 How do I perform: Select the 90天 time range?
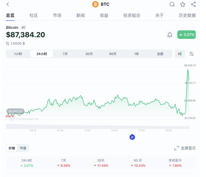113,54
